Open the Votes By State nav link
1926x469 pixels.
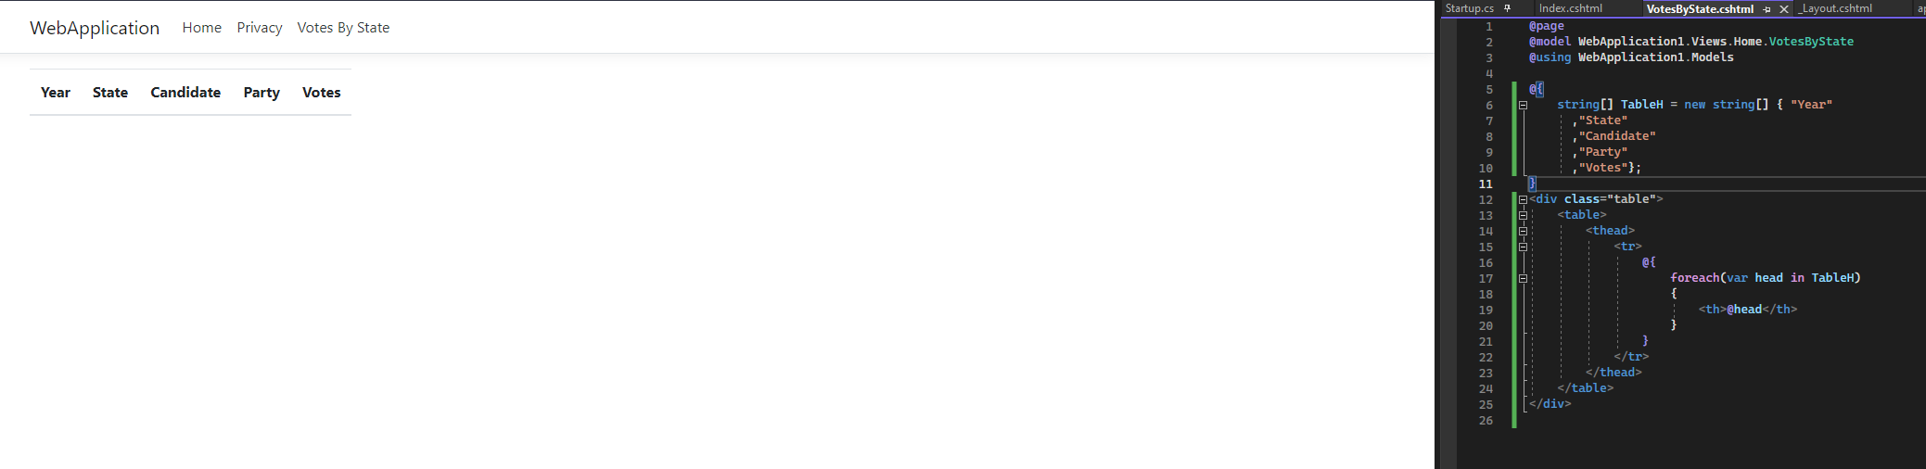(x=343, y=28)
